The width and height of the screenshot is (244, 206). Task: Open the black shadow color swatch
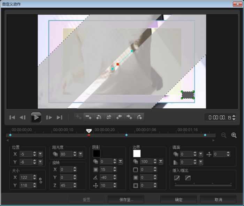pos(97,153)
